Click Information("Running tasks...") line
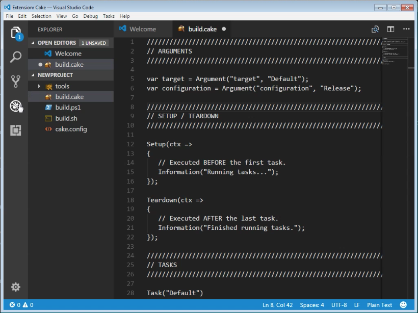Viewport: 418px width, 313px height. (x=218, y=172)
